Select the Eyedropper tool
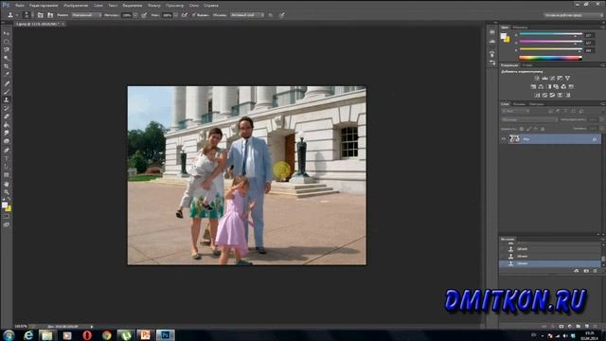The width and height of the screenshot is (606, 341). pos(7,75)
